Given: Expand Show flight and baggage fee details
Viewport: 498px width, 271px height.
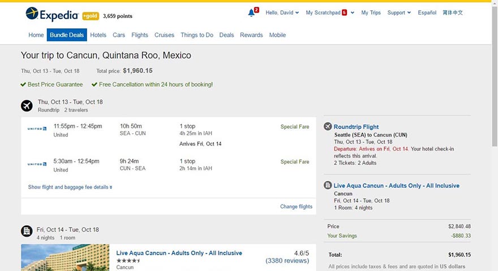Looking at the screenshot, I should 70,187.
